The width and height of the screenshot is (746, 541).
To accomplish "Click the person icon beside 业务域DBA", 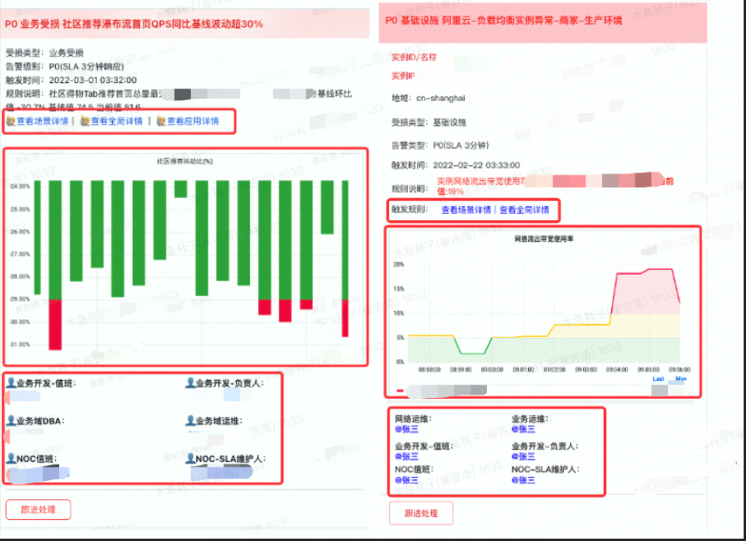I will coord(10,420).
